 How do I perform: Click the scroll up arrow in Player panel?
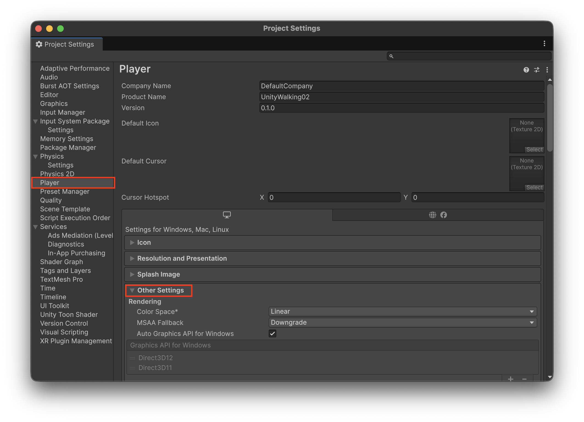550,80
